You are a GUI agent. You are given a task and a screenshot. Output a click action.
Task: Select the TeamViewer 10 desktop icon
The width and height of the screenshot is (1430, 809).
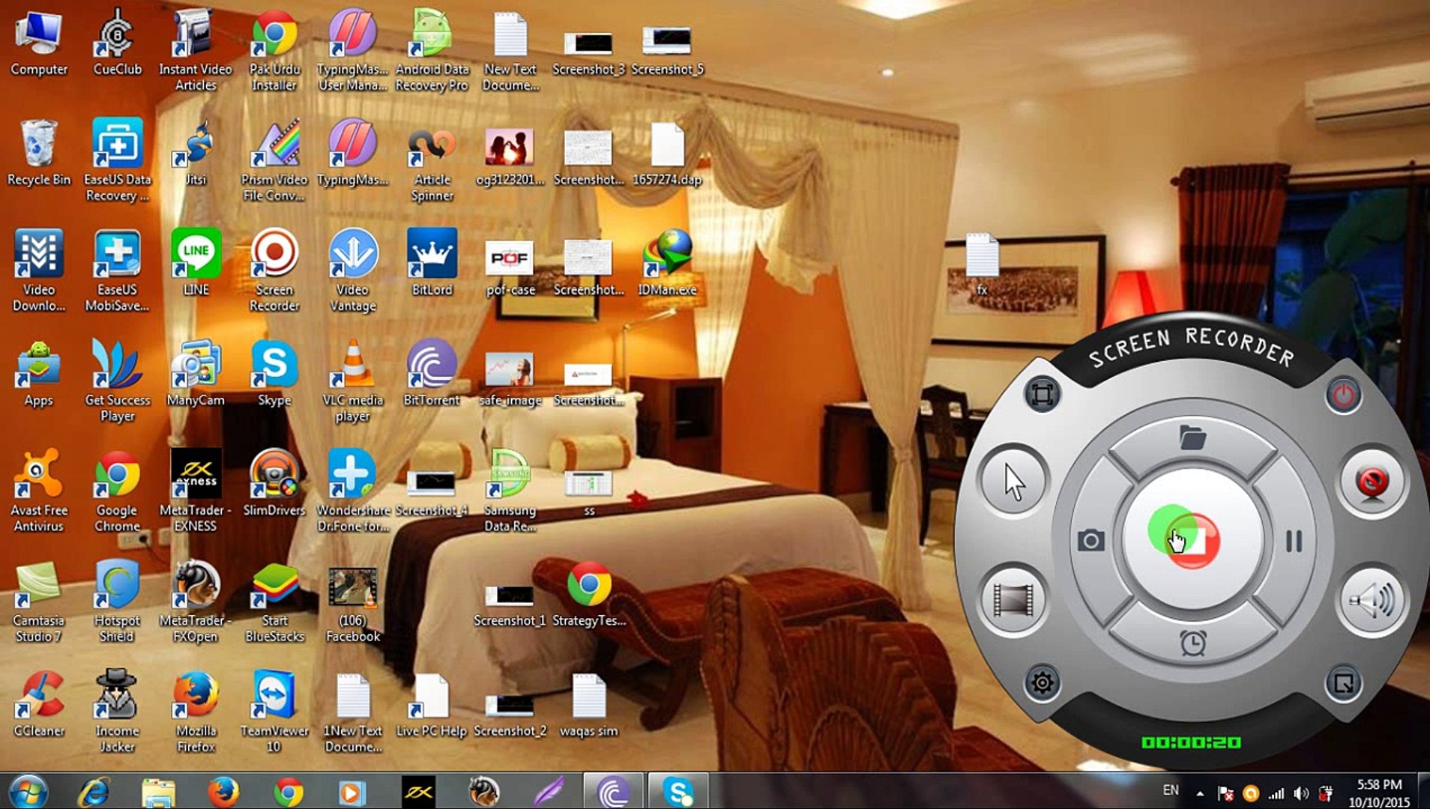tap(274, 712)
